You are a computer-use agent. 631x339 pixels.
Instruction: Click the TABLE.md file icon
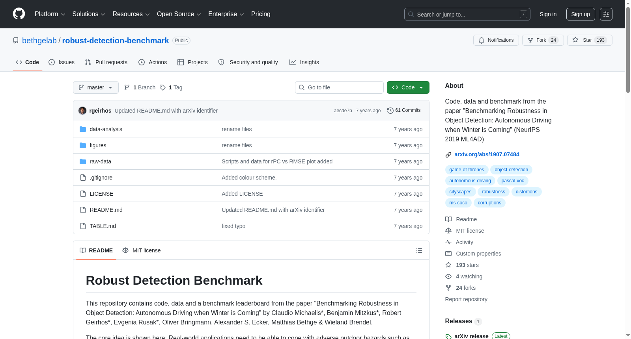(83, 226)
